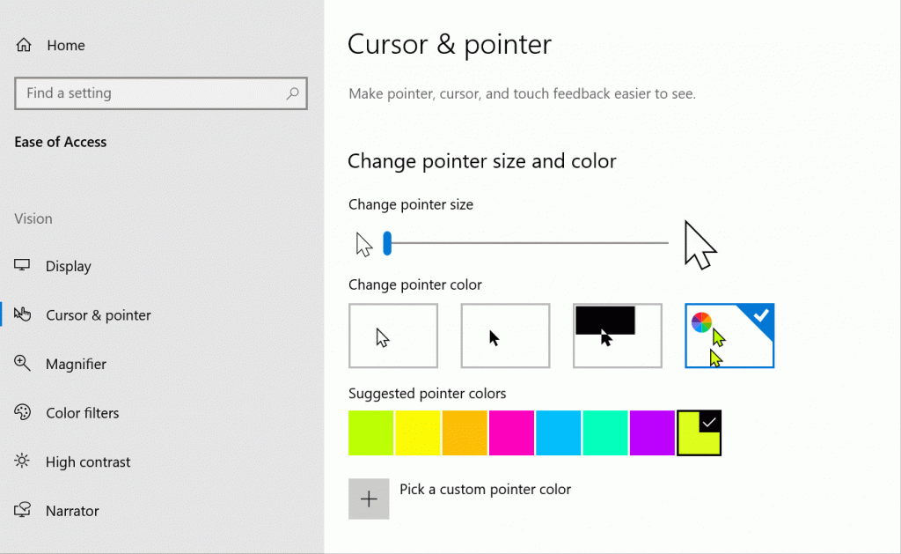The height and width of the screenshot is (554, 901).
Task: Click the Magnifier zoom icon in sidebar
Action: tap(22, 363)
